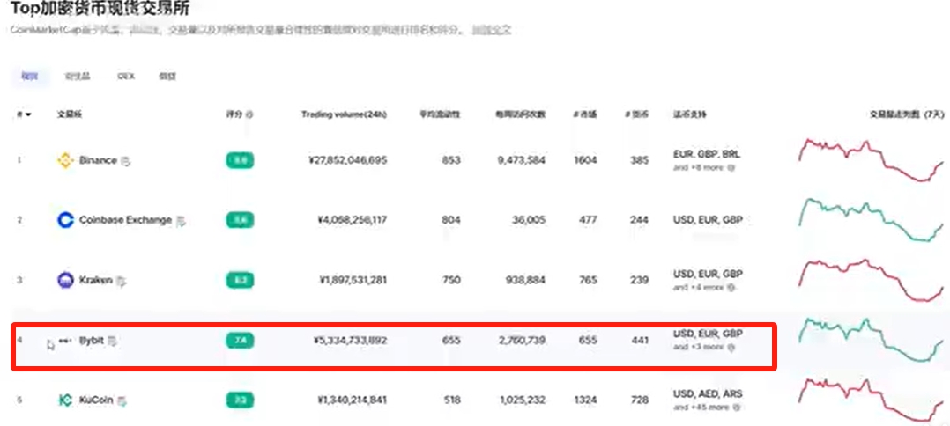Open the KuCoin exchange name link
The height and width of the screenshot is (426, 950).
pos(96,400)
